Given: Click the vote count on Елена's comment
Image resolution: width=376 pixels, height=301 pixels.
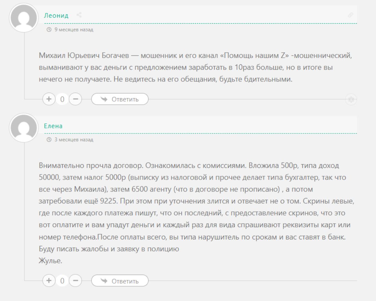Looking at the screenshot, I should pyautogui.click(x=62, y=281).
